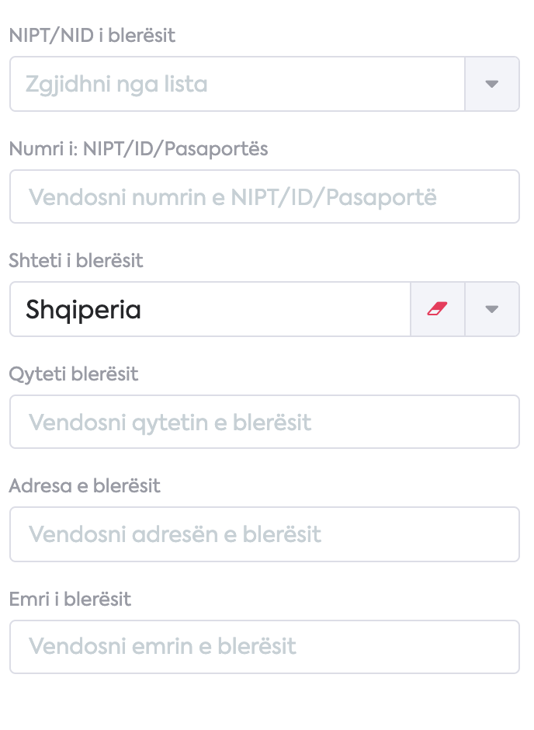The height and width of the screenshot is (730, 534).
Task: Clear the Shqiperia selection with eraser icon
Action: pos(437,309)
